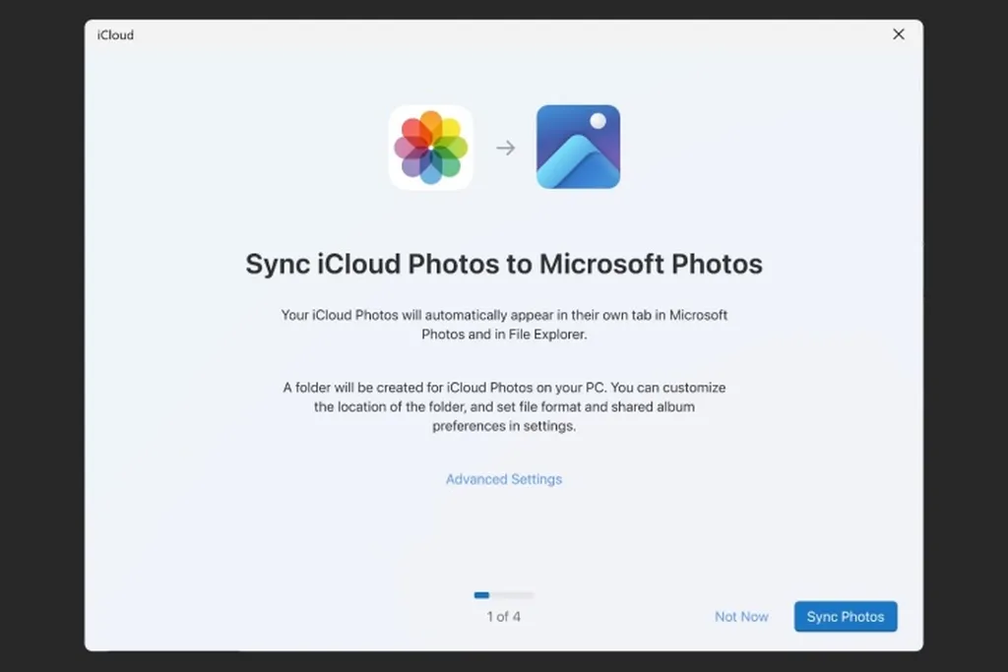Click the iCloud window title text

point(116,35)
